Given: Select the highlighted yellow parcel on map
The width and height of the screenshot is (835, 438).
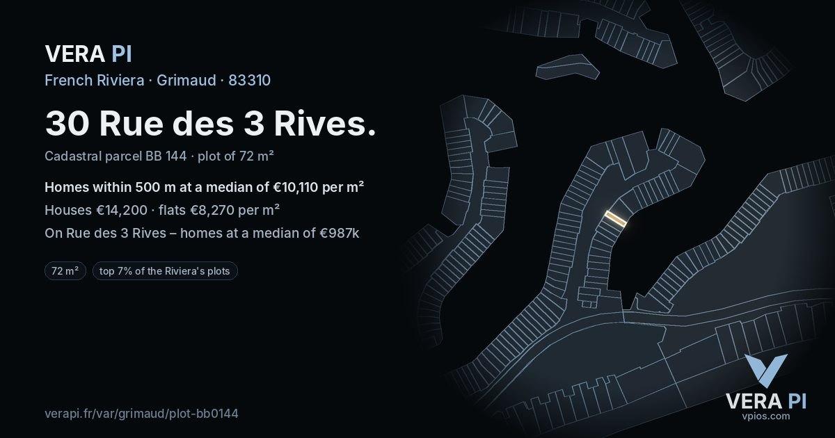Looking at the screenshot, I should tap(616, 220).
